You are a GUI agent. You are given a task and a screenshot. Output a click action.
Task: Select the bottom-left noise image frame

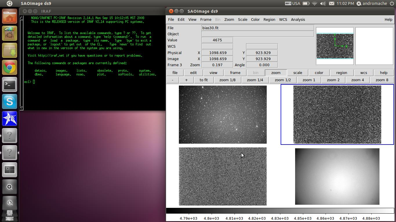223,176
